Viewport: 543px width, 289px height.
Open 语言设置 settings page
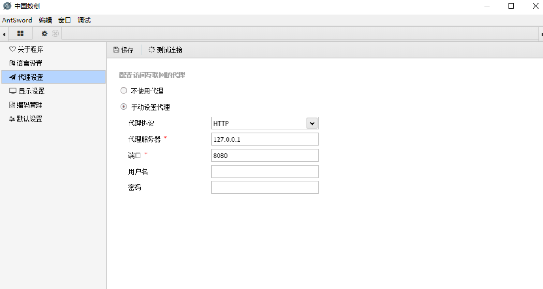[x=53, y=63]
